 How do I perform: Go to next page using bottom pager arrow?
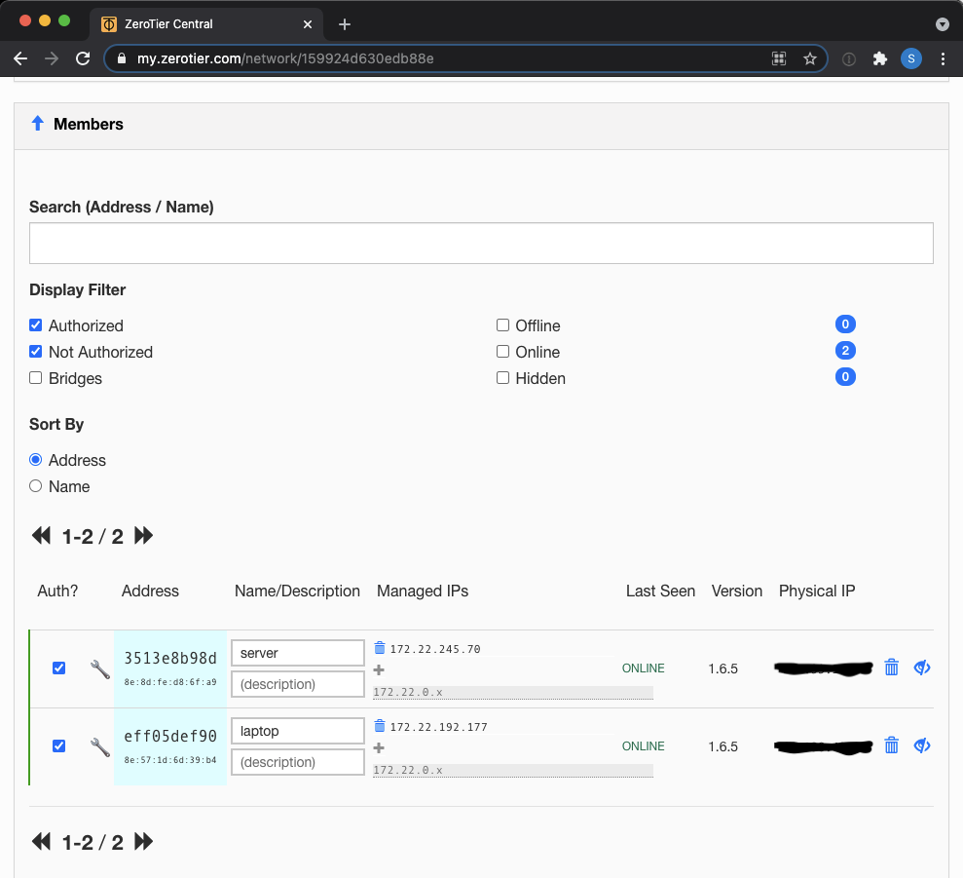coord(144,841)
